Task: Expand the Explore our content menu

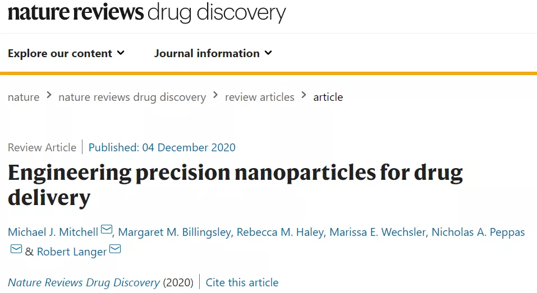Action: pos(60,53)
